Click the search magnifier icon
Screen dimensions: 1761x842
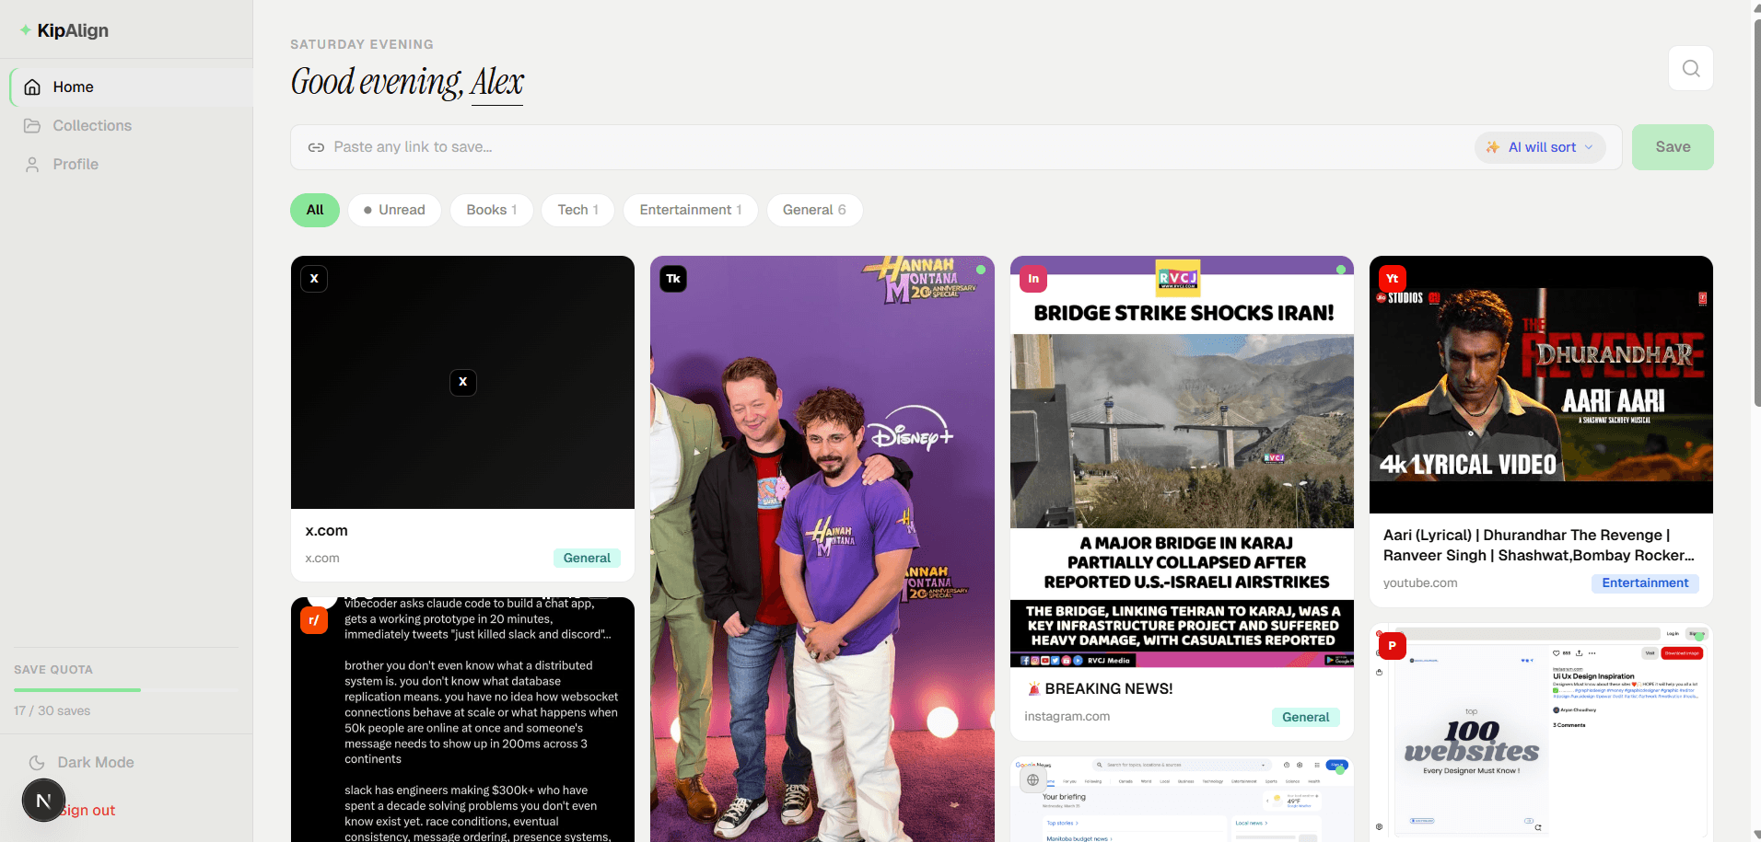1690,68
